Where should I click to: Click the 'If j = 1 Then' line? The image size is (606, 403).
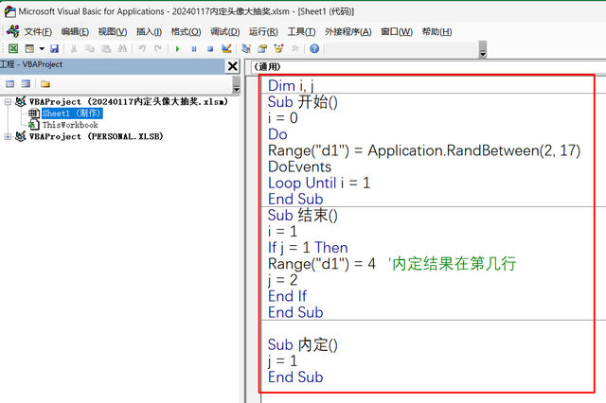click(308, 248)
